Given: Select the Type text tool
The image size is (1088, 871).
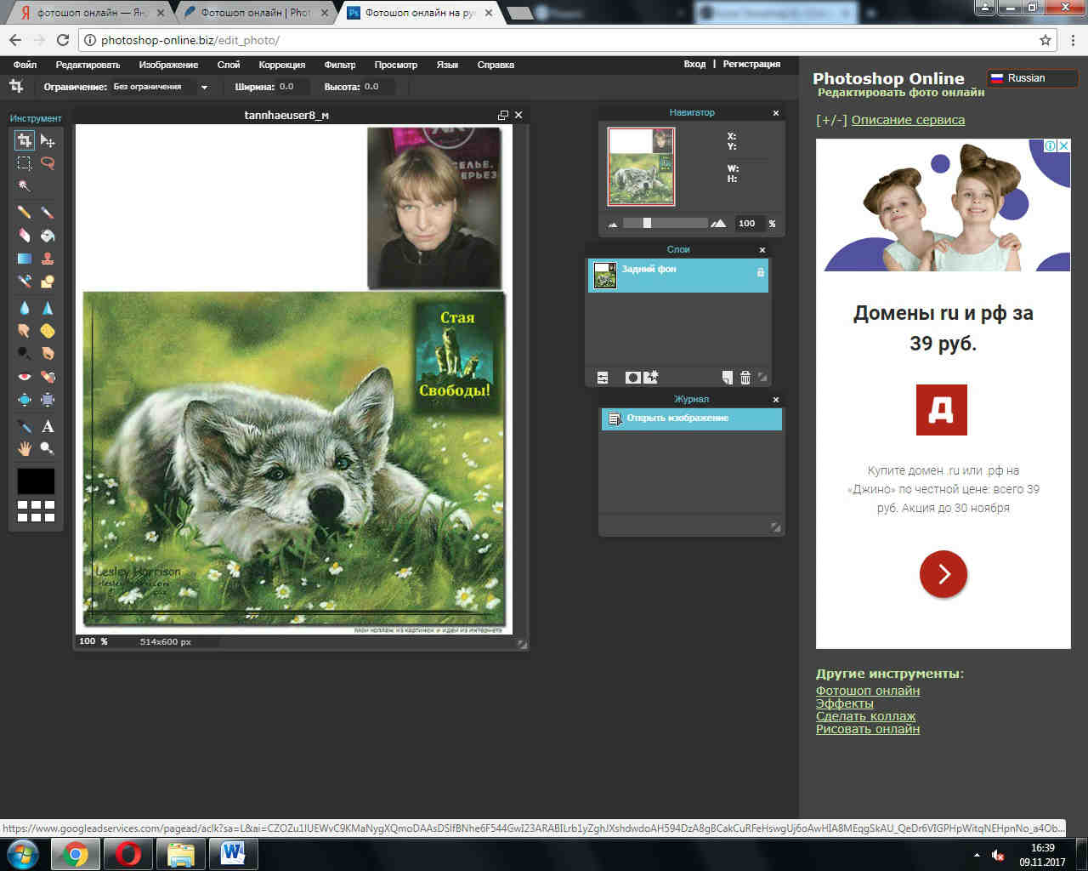Looking at the screenshot, I should (x=48, y=425).
